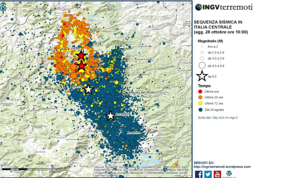Open the ingvterremoti.wordpress.com link
288x178 pixels.
click(x=222, y=167)
